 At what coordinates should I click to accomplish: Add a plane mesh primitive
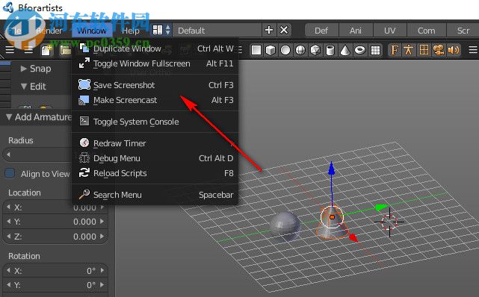[256, 50]
